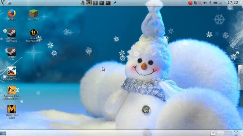The width and height of the screenshot is (243, 136).
Task: Launch Counter-Strike Global Offensive icon
Action: [x=12, y=93]
